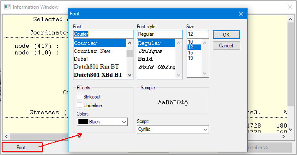The height and width of the screenshot is (155, 297).
Task: Click the font list scrollbar thumb
Action: 129,53
